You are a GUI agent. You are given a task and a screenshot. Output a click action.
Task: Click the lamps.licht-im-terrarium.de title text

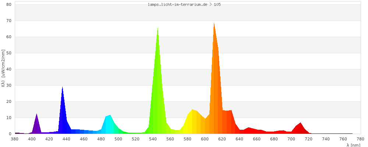point(184,4)
